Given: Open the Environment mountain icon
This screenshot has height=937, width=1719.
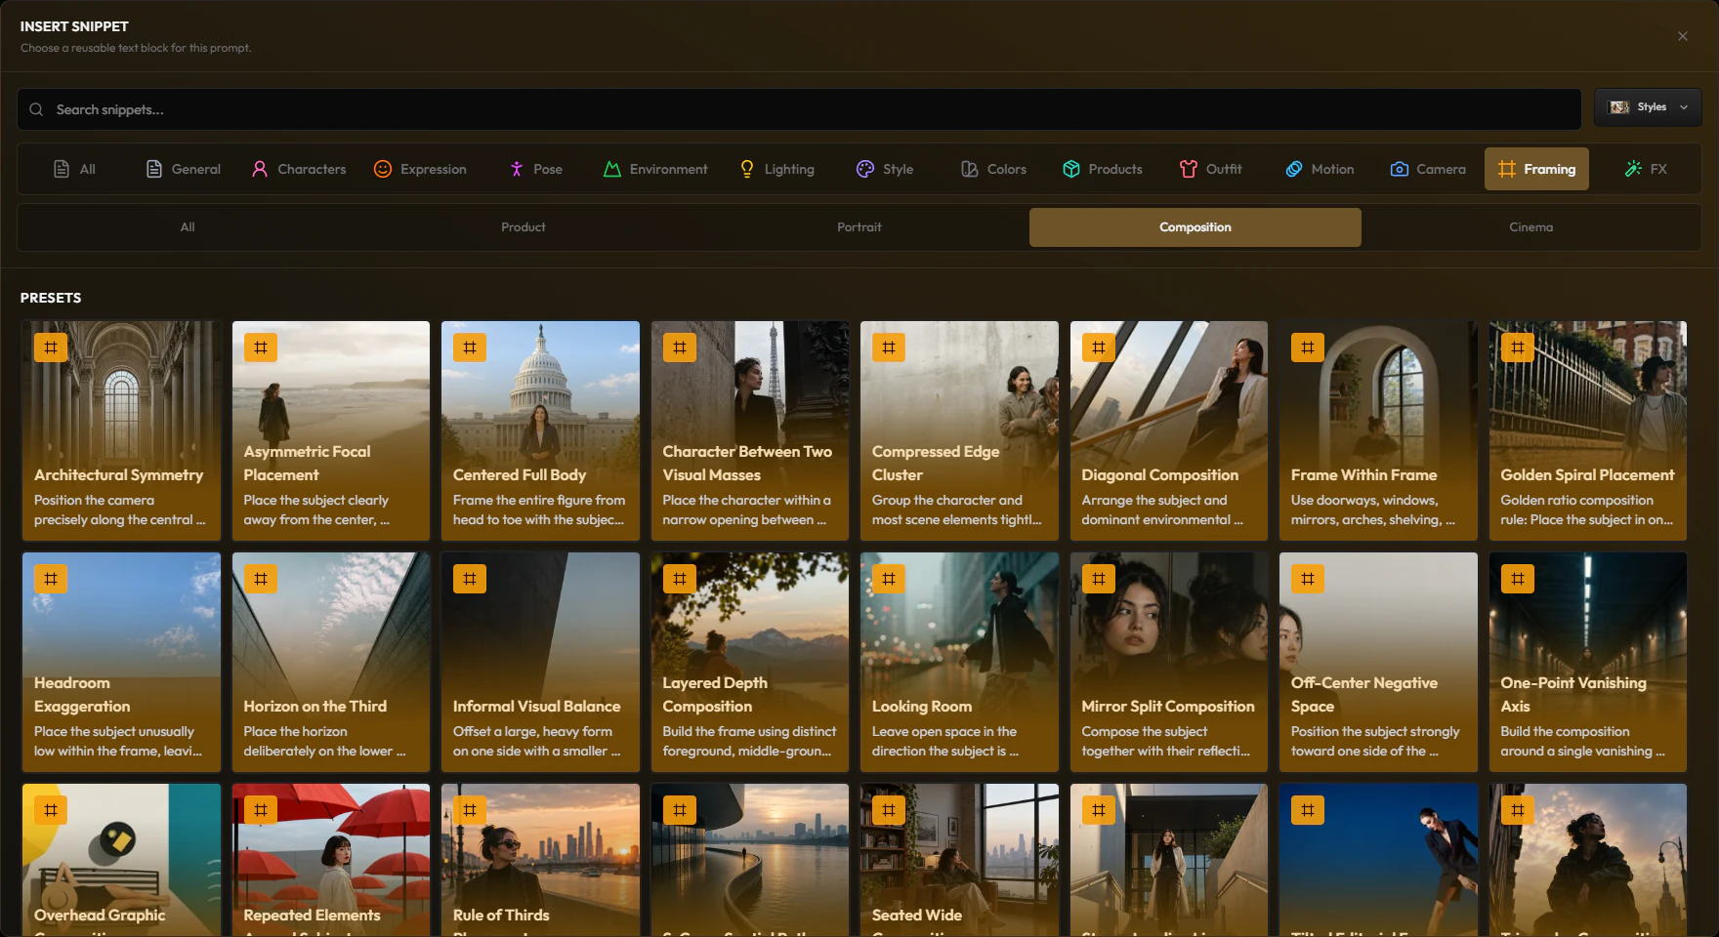Looking at the screenshot, I should [612, 169].
